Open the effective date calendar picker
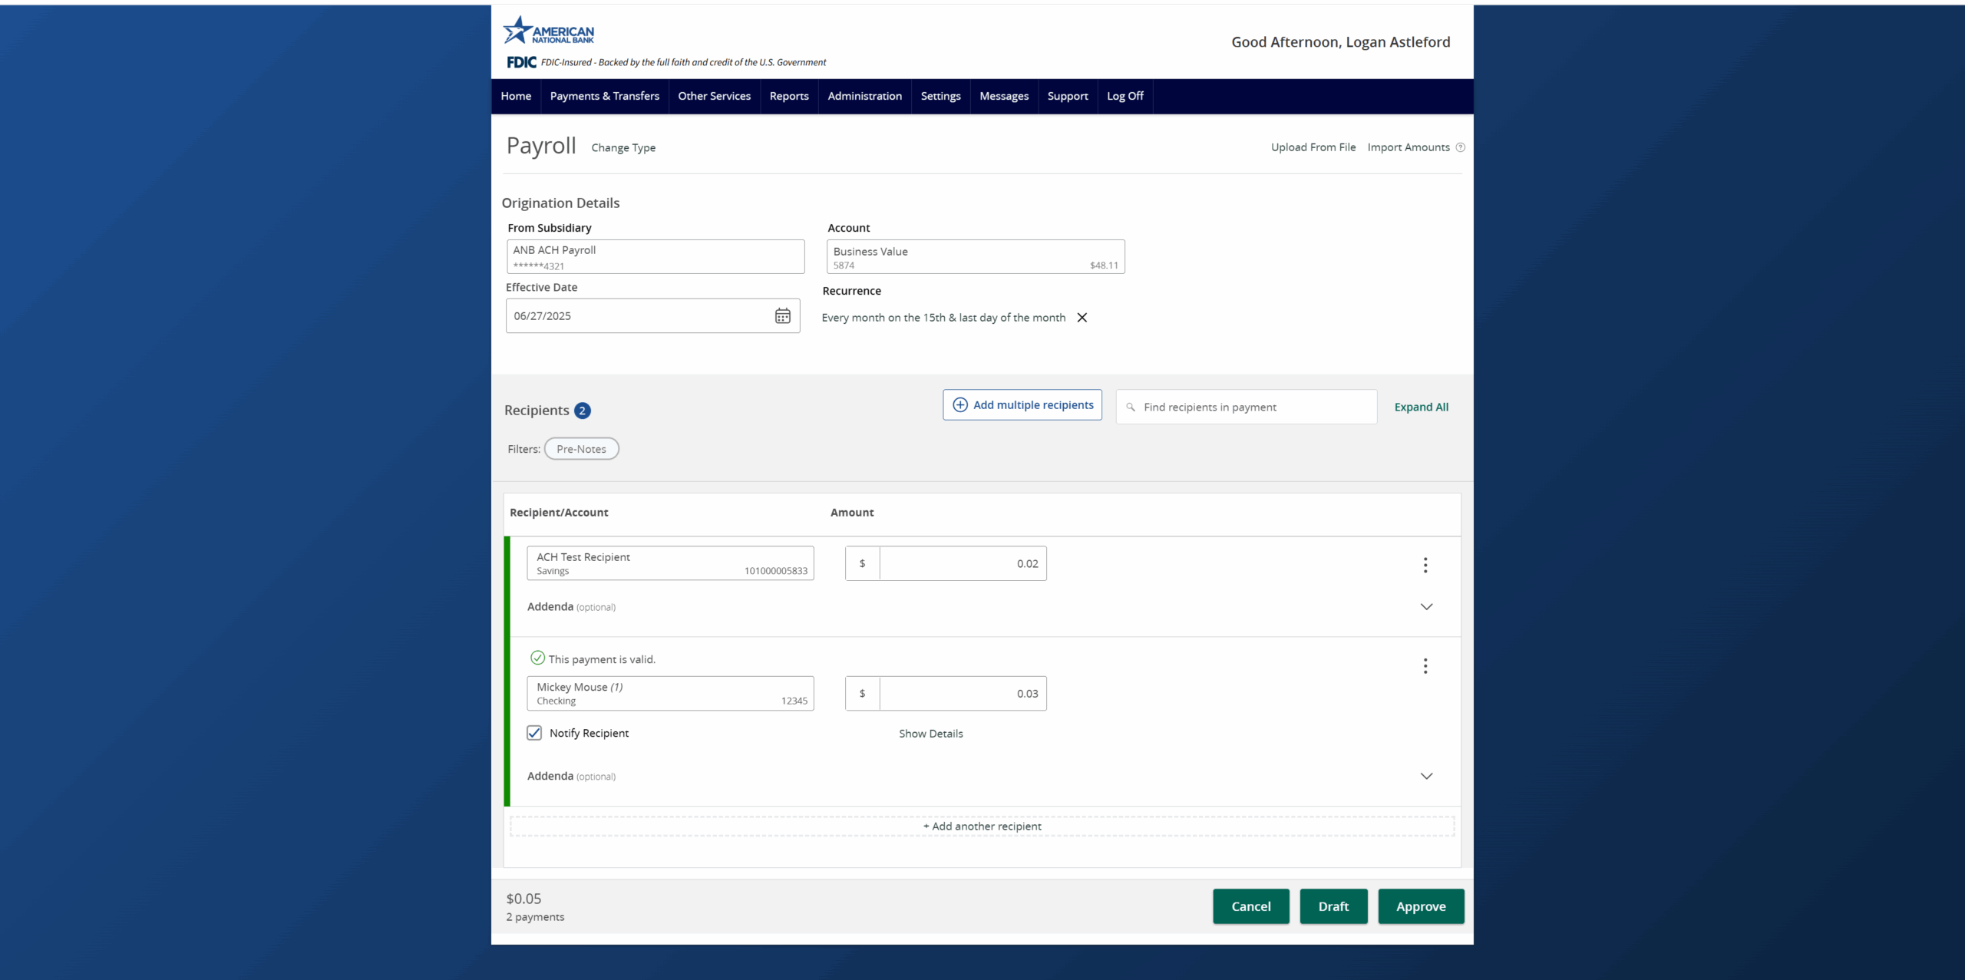This screenshot has height=980, width=1965. [782, 315]
